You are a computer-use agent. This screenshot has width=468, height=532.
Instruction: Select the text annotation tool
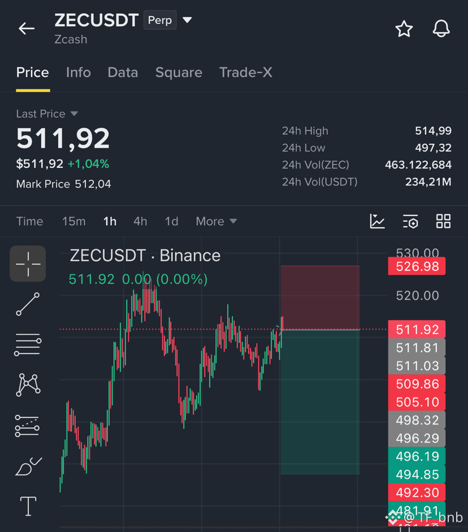coord(28,506)
